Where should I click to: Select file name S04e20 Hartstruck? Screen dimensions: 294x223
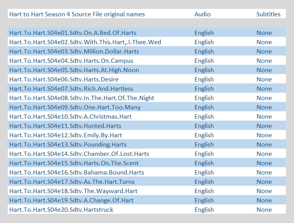(61, 210)
